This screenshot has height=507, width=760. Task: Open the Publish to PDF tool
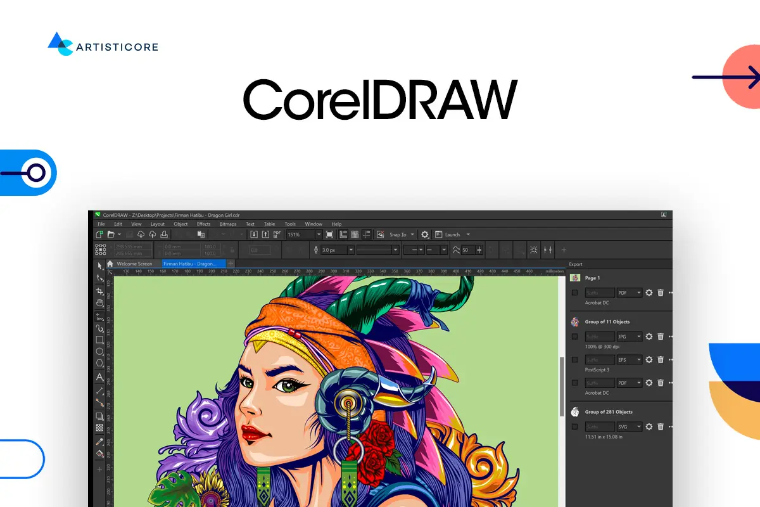pos(277,234)
